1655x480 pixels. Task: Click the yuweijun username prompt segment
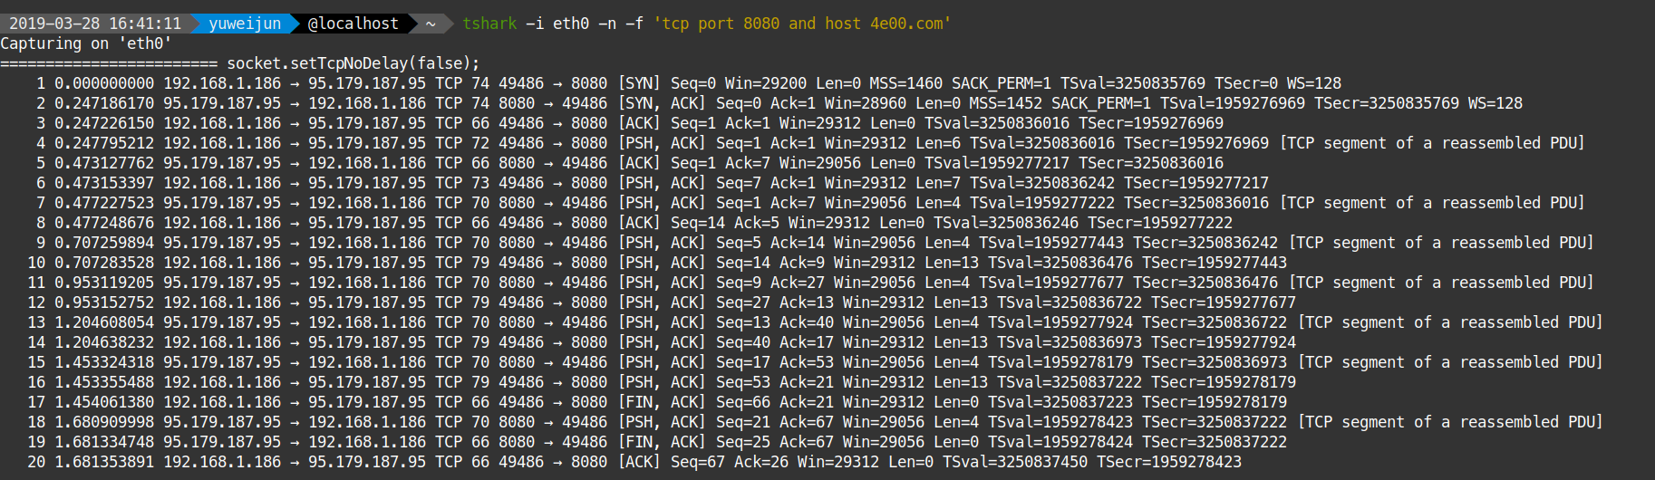click(245, 24)
